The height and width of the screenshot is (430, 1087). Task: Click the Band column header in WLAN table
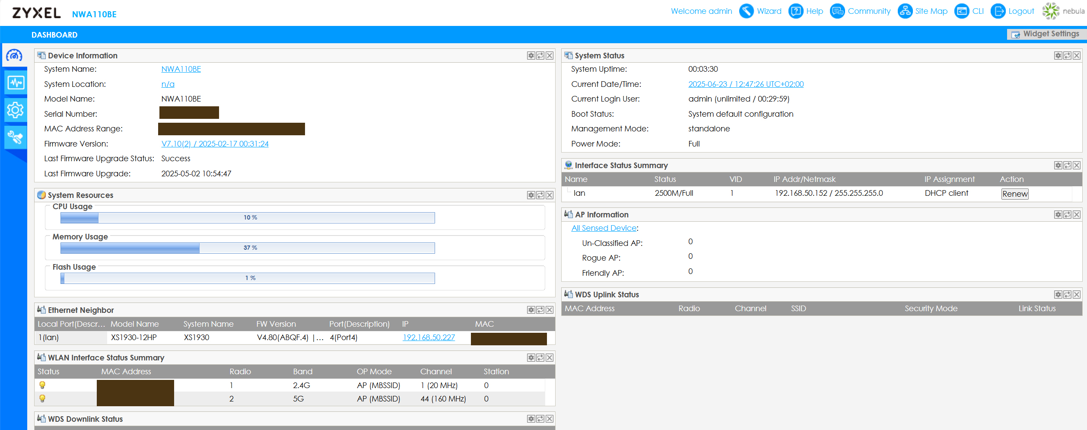click(x=302, y=372)
